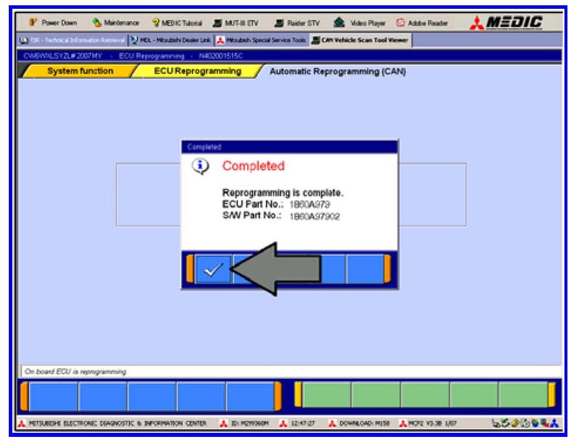The image size is (568, 441).
Task: Click the MEDIC Mitsubishi logo
Action: (506, 22)
